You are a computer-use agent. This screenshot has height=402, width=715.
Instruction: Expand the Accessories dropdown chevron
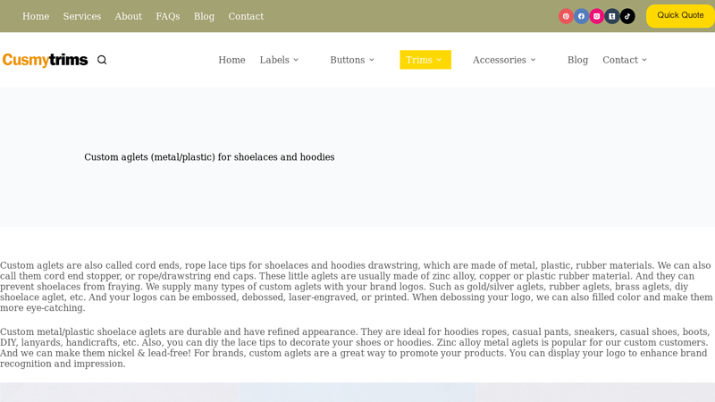pyautogui.click(x=533, y=60)
